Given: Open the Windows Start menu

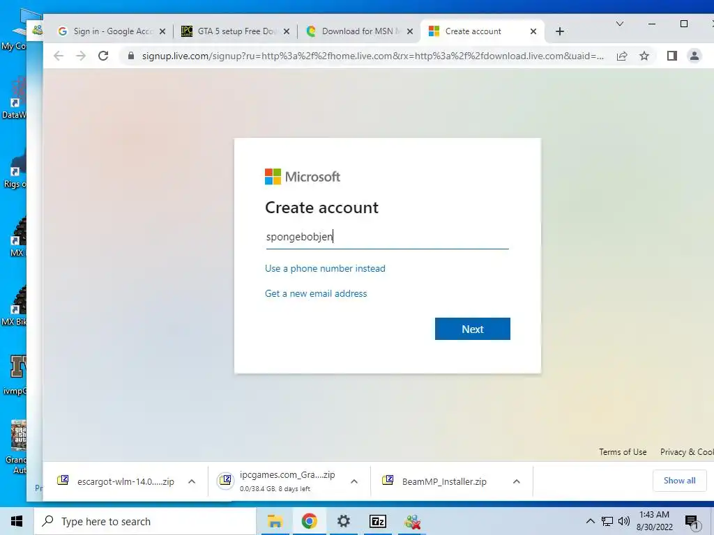Looking at the screenshot, I should (x=17, y=521).
